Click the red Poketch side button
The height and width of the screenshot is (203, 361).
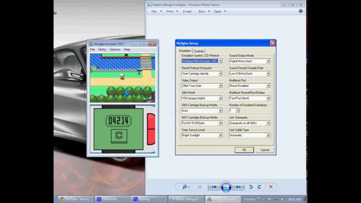point(151,129)
